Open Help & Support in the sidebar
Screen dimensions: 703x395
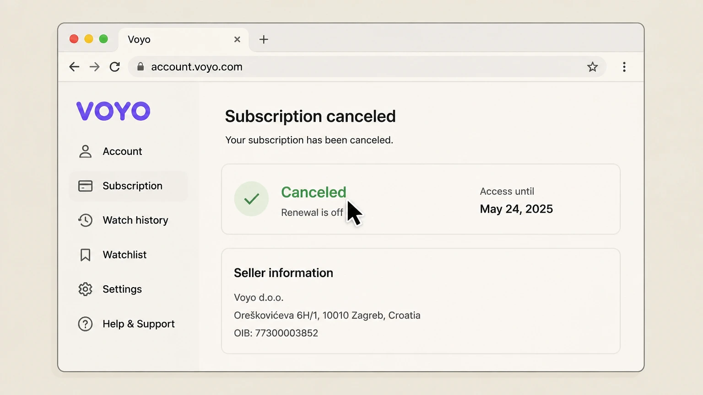coord(129,324)
